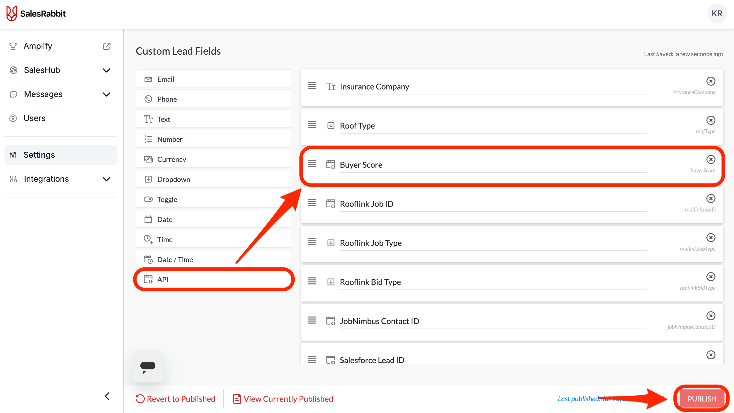The image size is (734, 413).
Task: Collapse sidebar with the left chevron
Action: point(107,396)
